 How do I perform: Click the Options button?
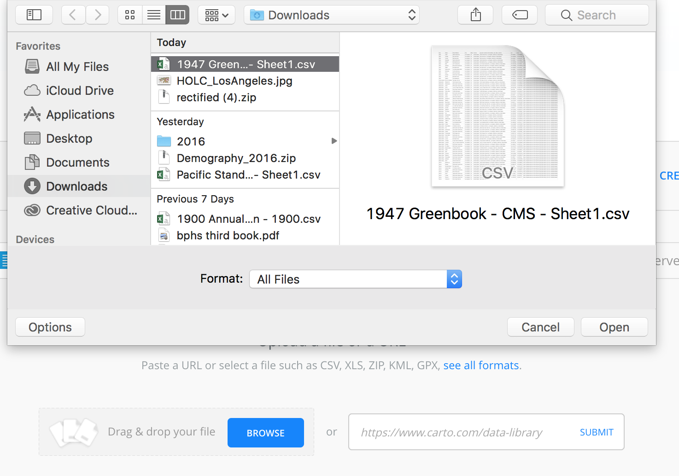50,327
